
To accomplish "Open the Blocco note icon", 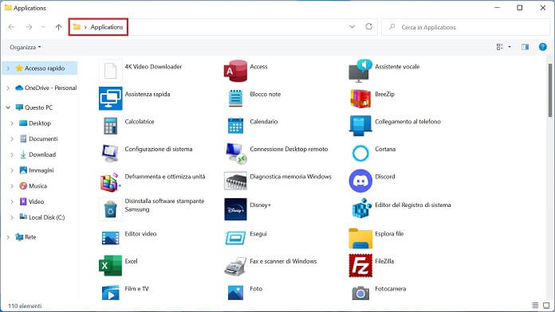I will (235, 98).
